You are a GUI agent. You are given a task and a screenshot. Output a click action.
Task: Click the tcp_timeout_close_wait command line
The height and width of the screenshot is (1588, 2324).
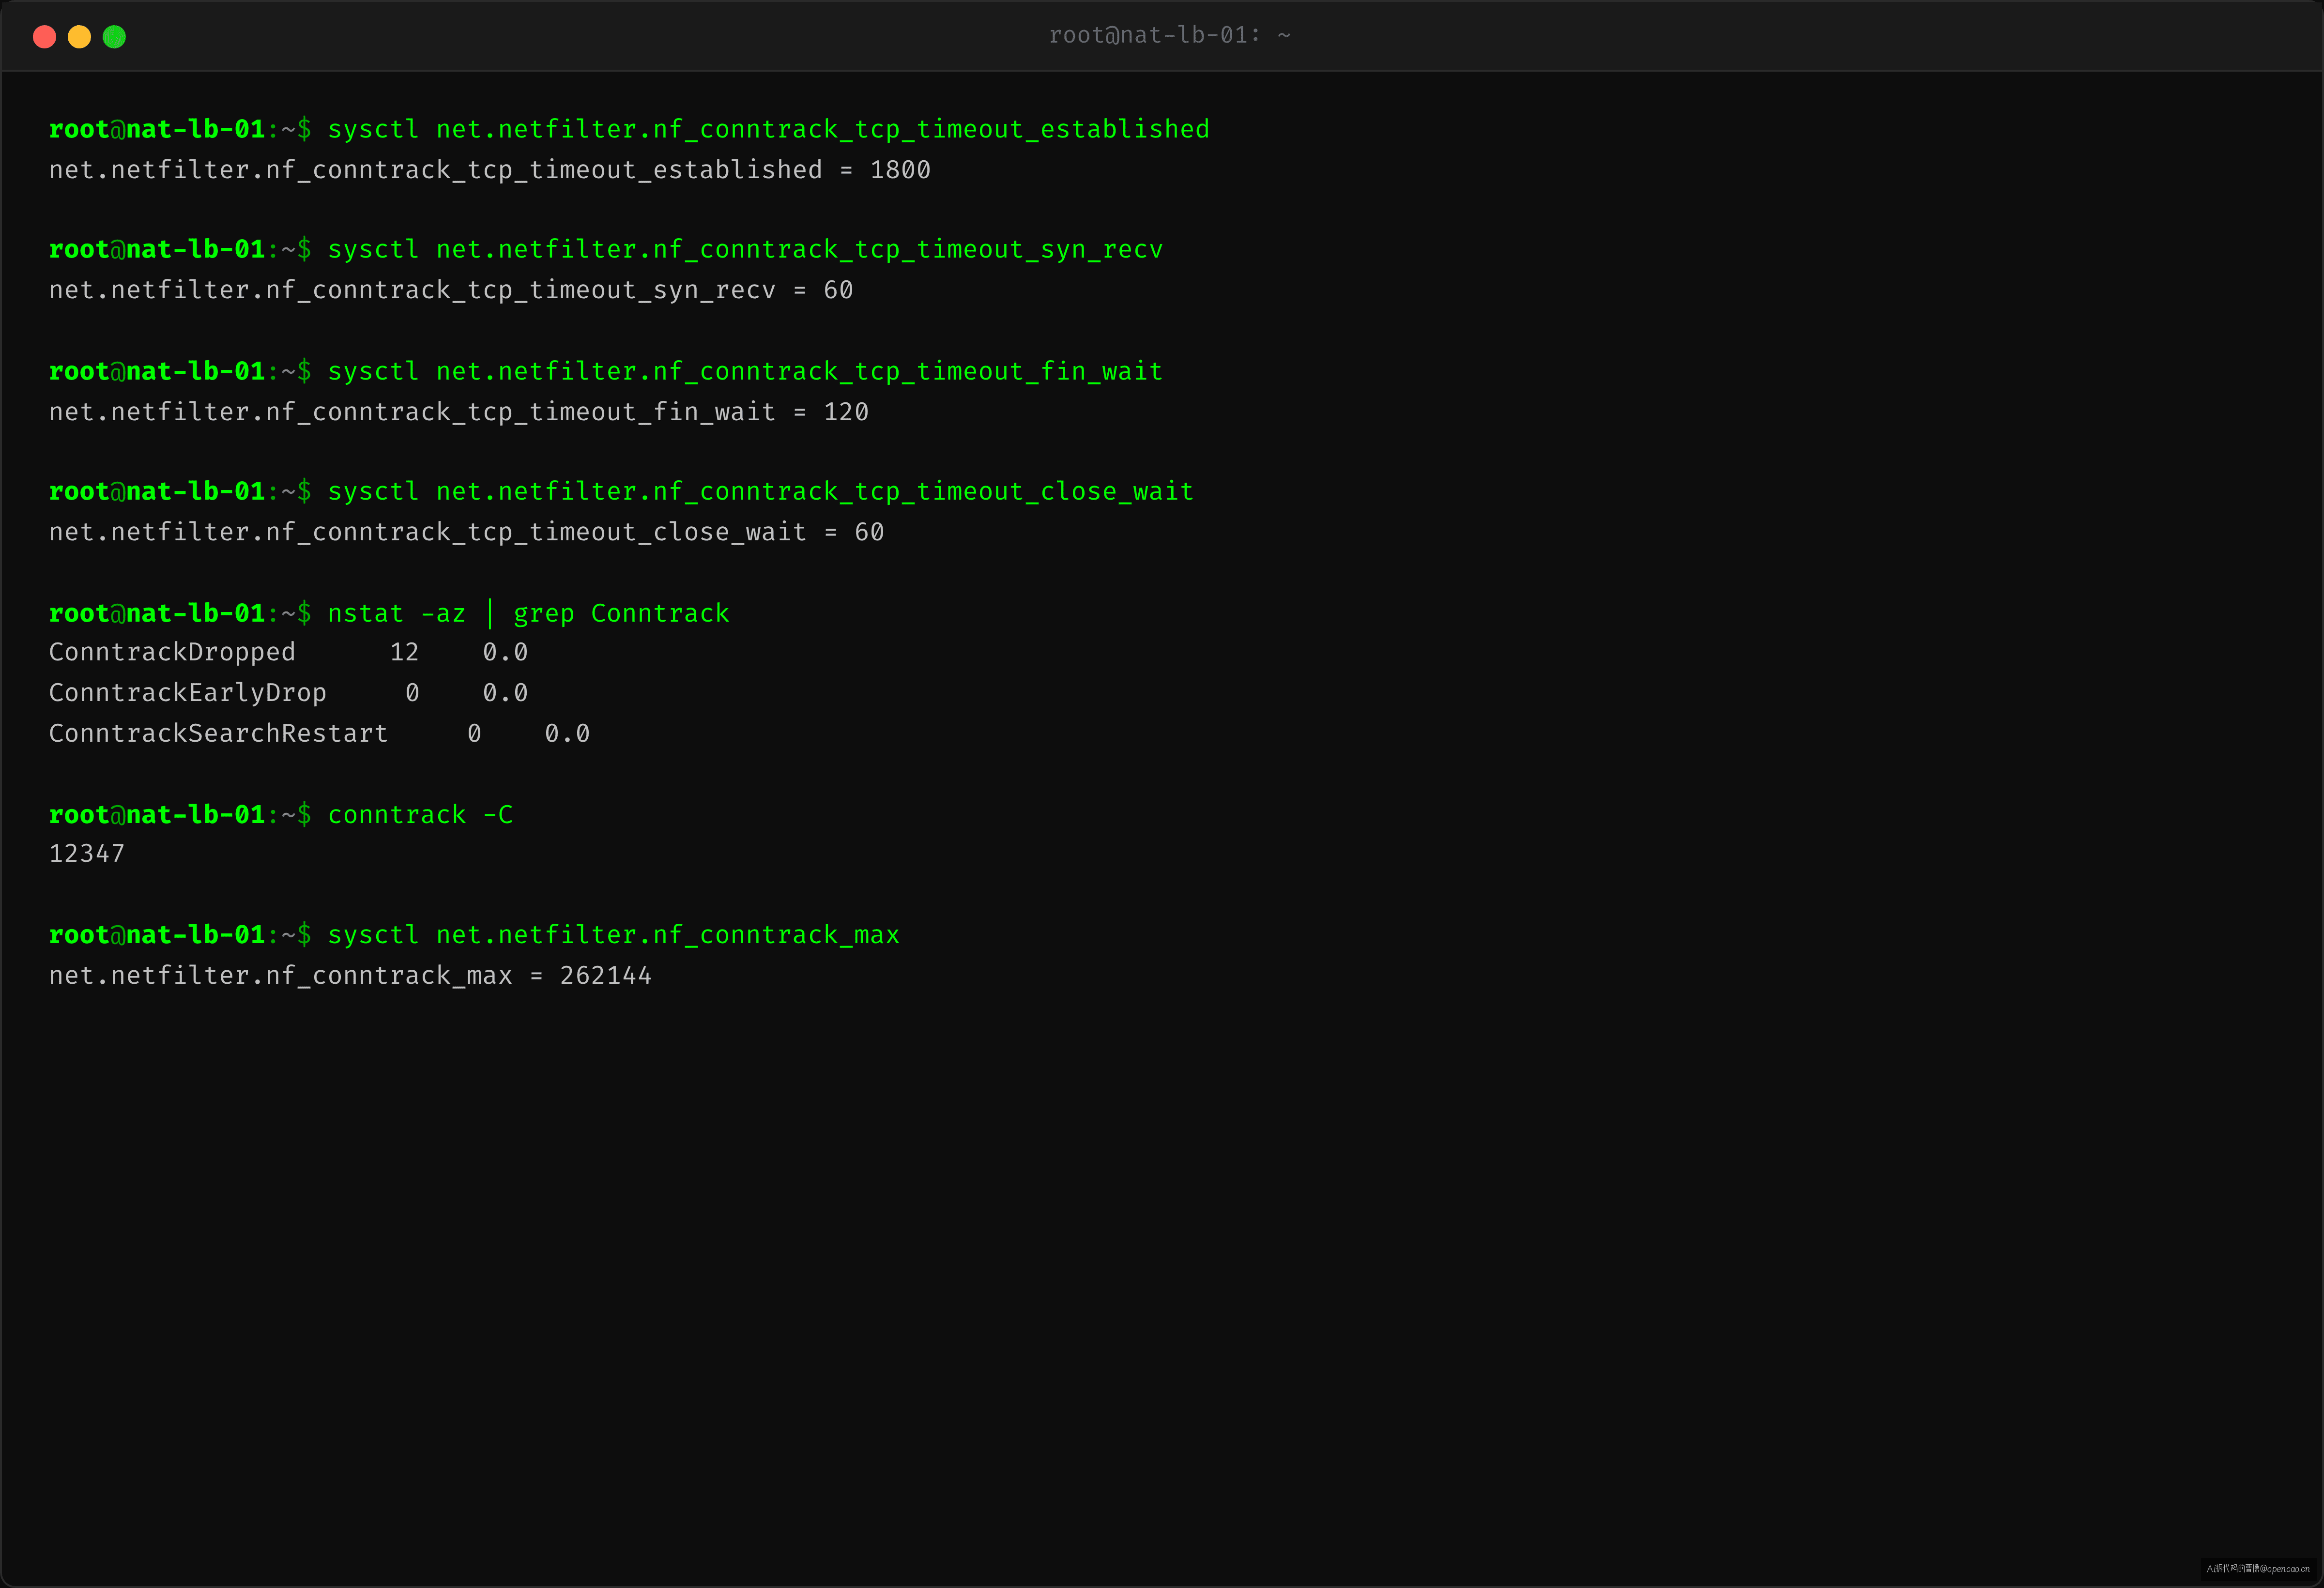760,491
